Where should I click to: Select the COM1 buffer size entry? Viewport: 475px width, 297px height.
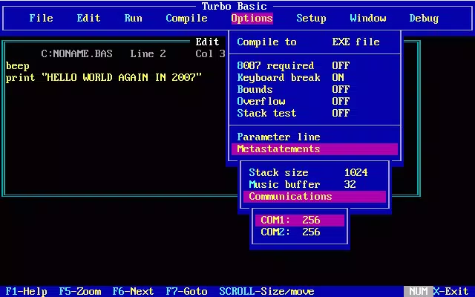300,220
